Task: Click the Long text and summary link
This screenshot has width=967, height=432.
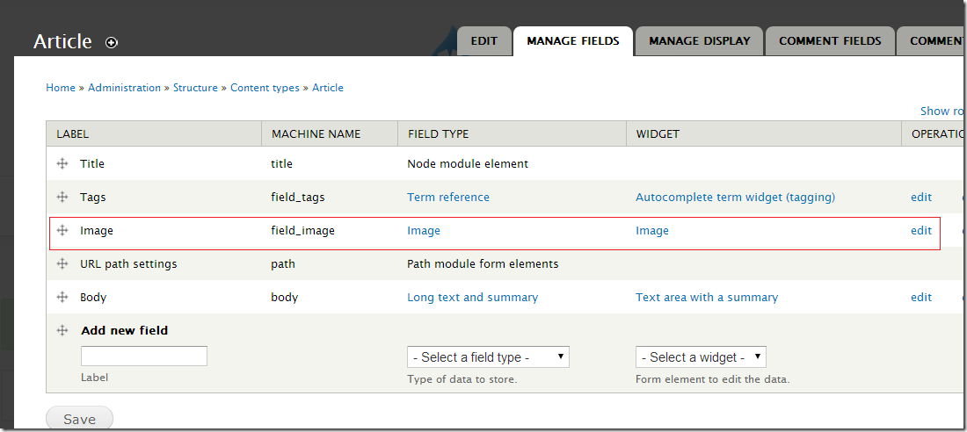Action: click(472, 297)
